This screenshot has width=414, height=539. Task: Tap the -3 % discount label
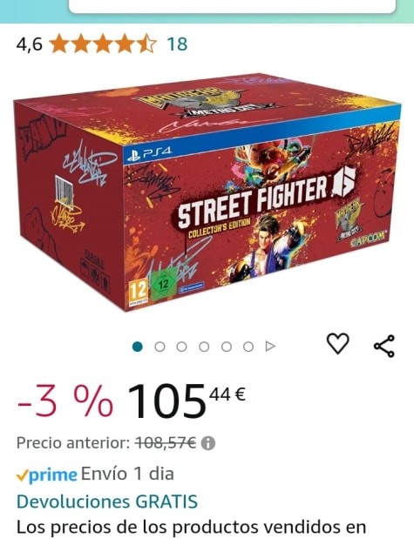coord(65,401)
